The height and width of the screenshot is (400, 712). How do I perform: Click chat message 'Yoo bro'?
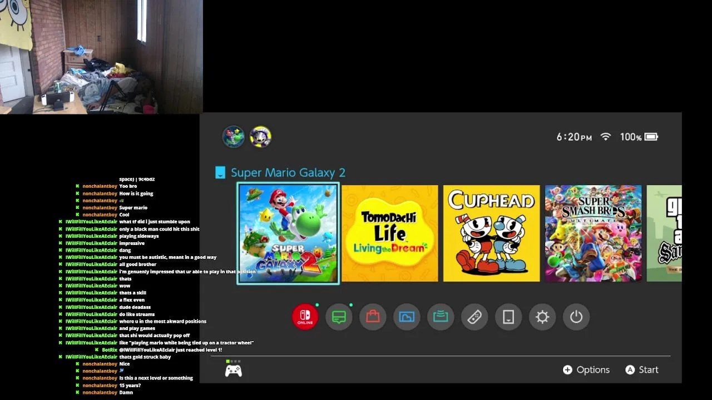click(128, 186)
